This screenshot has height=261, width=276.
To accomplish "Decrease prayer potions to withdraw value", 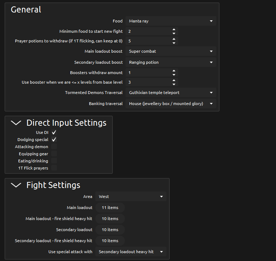I will click(x=174, y=43).
